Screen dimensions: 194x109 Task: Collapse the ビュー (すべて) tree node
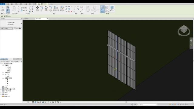(1, 64)
